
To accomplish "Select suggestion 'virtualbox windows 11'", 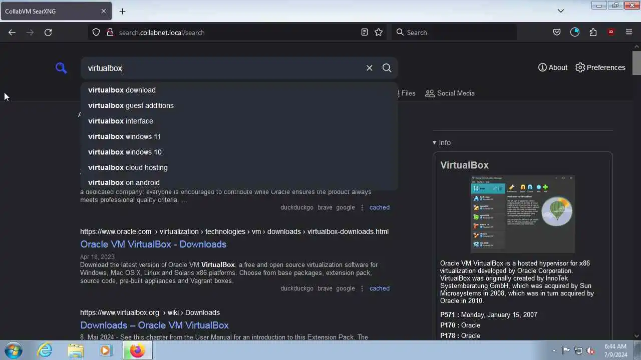I will 239,136.
